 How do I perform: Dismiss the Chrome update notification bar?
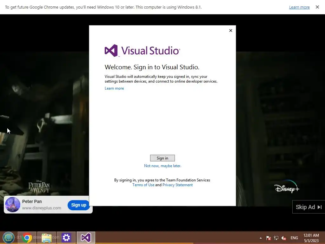[x=317, y=7]
